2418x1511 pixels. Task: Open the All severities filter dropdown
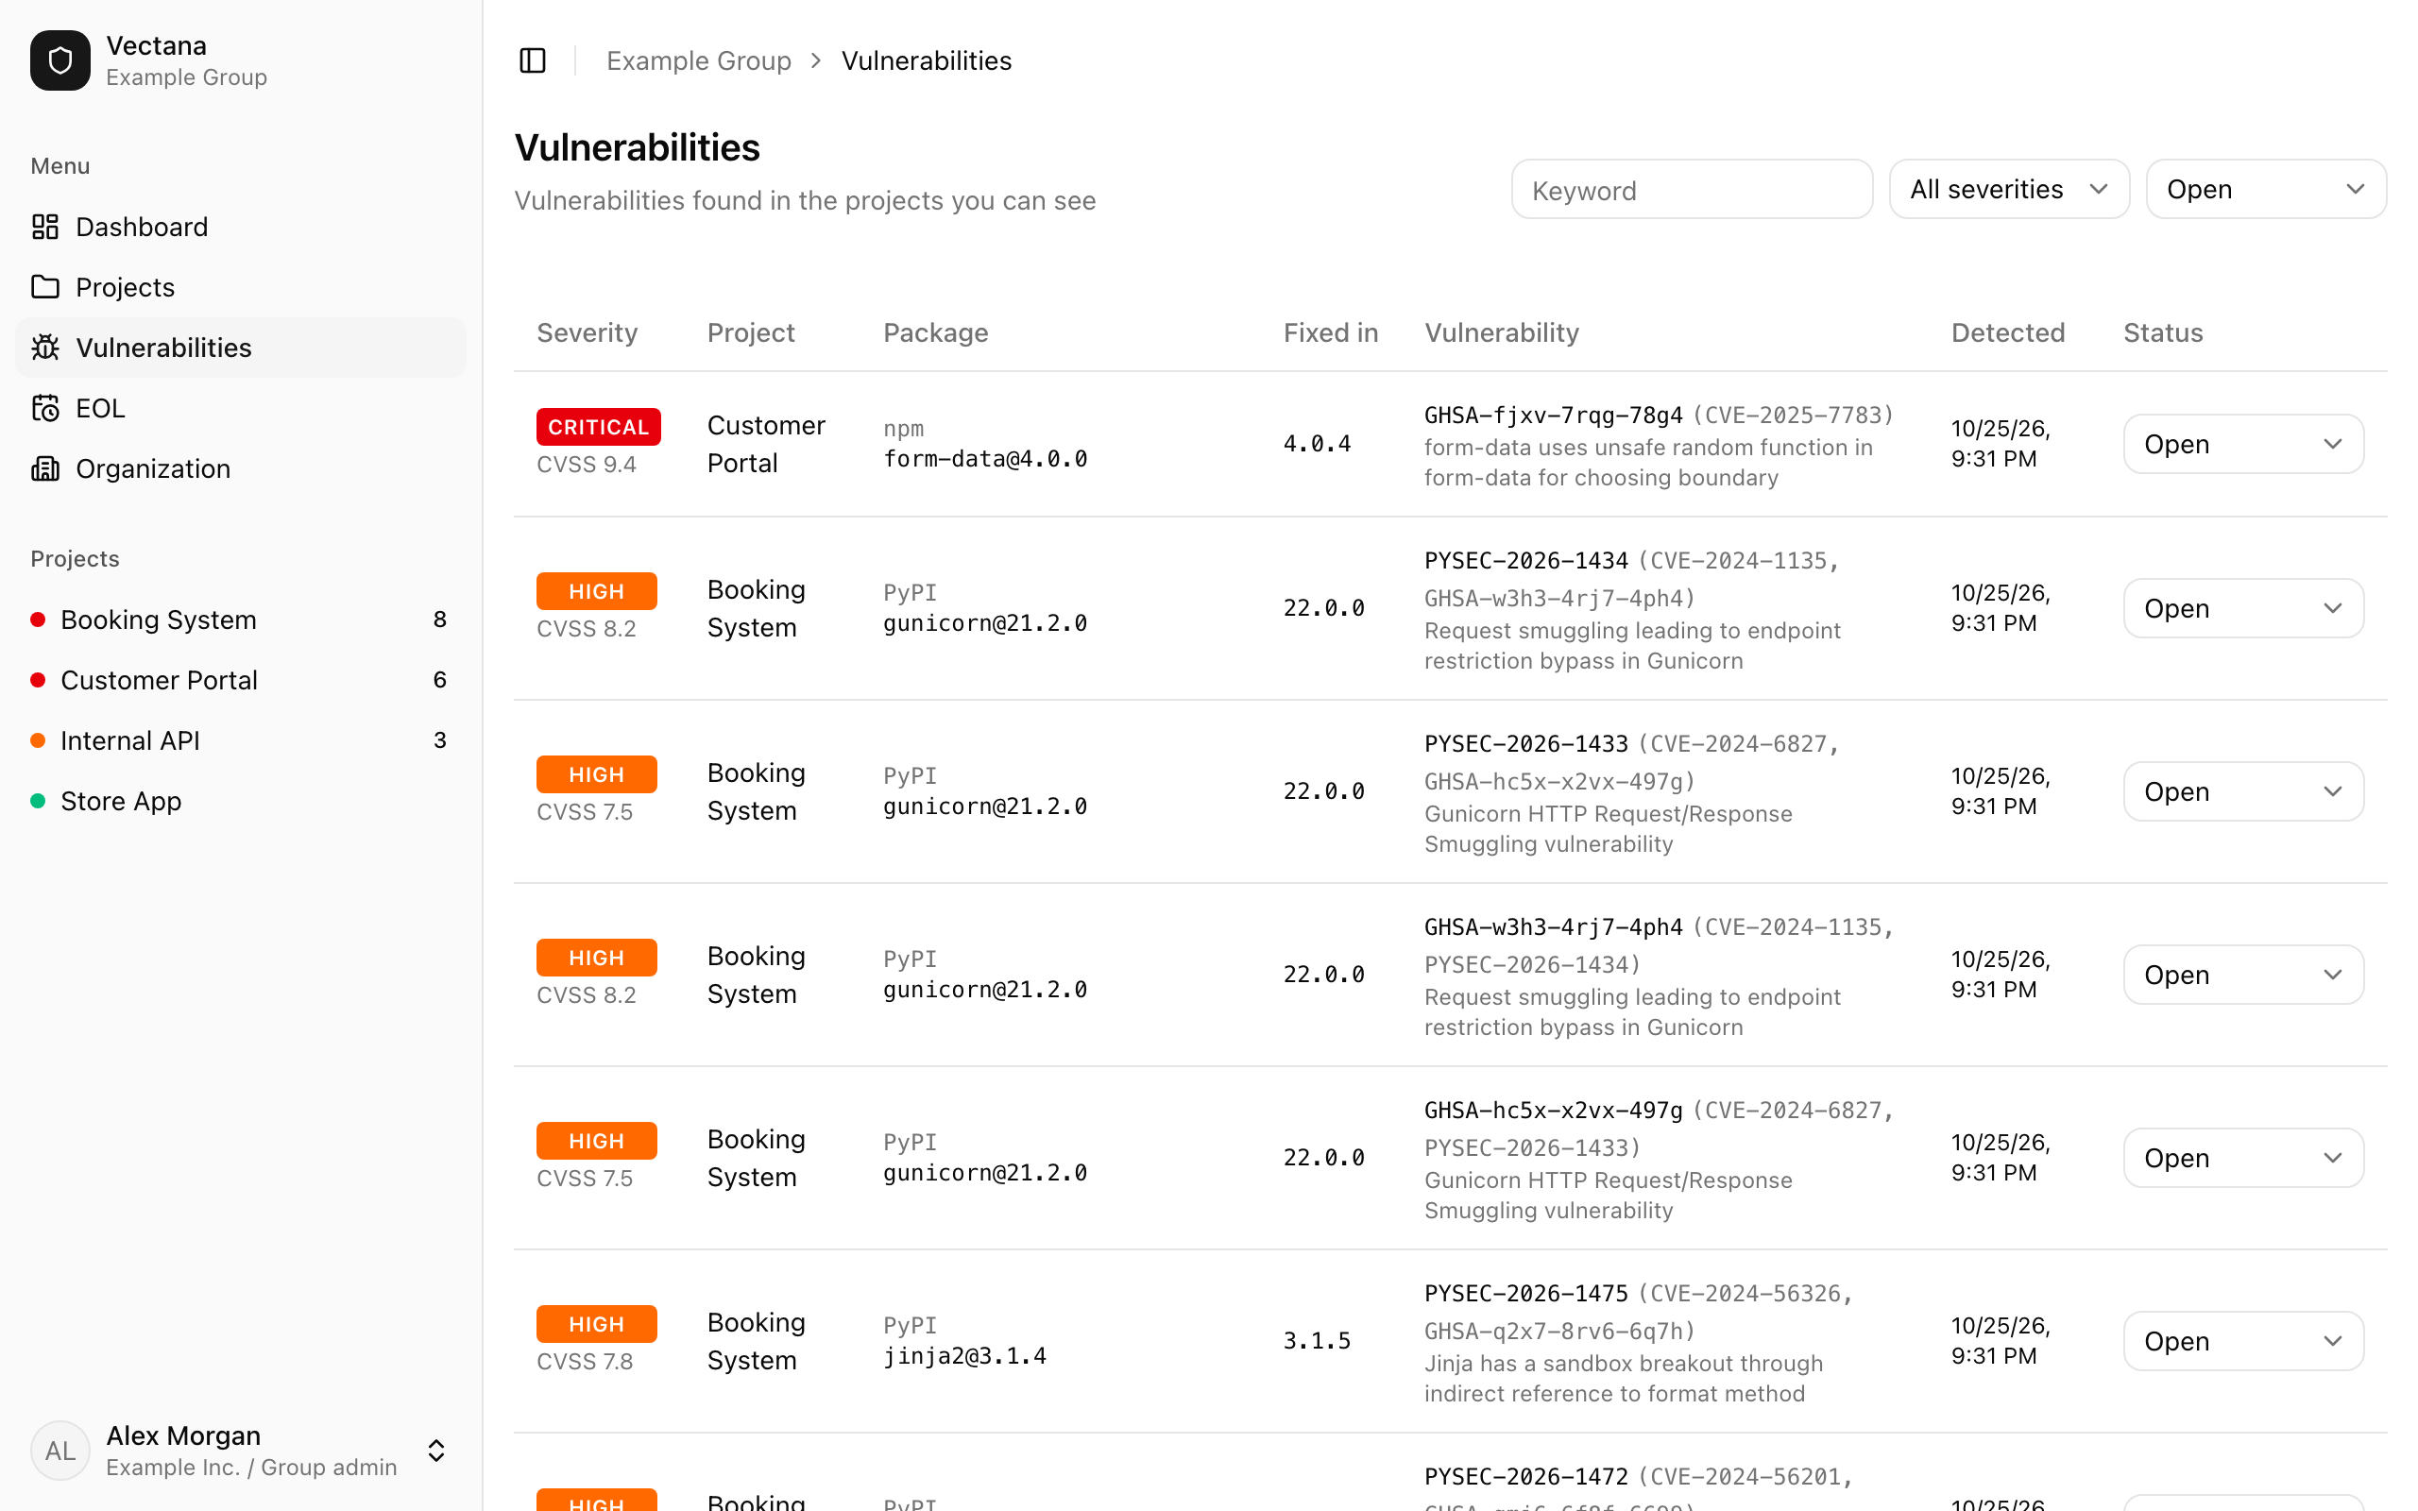click(2008, 189)
